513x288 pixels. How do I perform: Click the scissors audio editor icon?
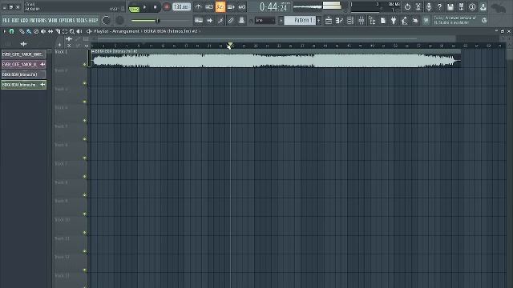pyautogui.click(x=418, y=6)
